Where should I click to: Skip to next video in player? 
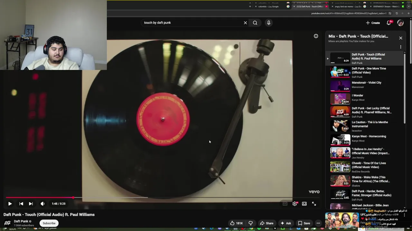click(31, 204)
